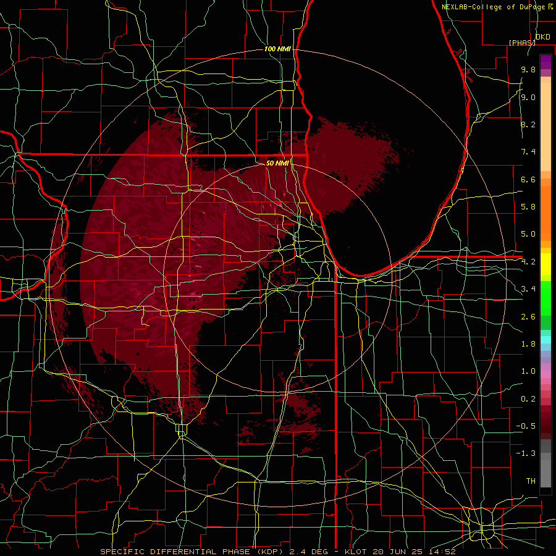Select the 9.8 value on the scale
This screenshot has width=556, height=556.
pos(528,70)
